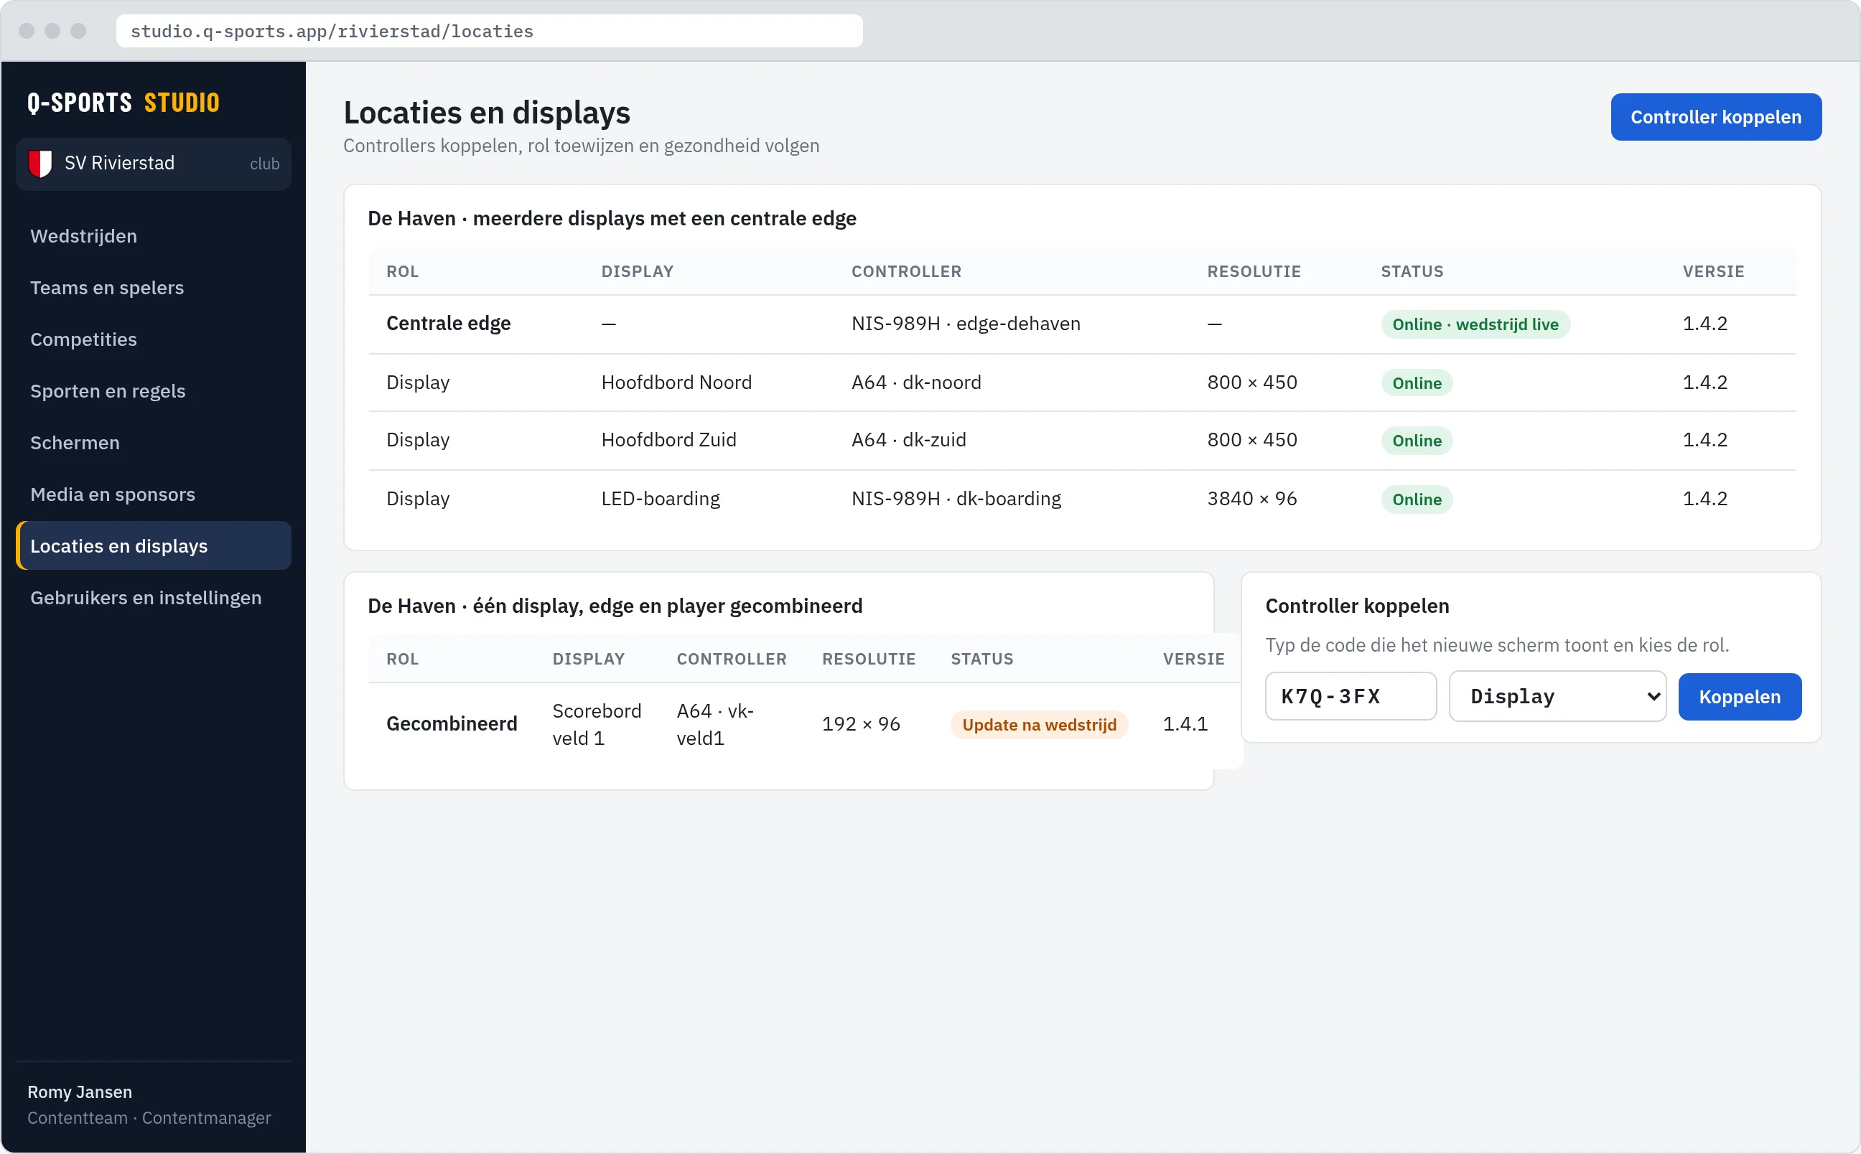Image resolution: width=1861 pixels, height=1154 pixels.
Task: Click 'Hoofdbord Noord' display name
Action: (x=676, y=383)
